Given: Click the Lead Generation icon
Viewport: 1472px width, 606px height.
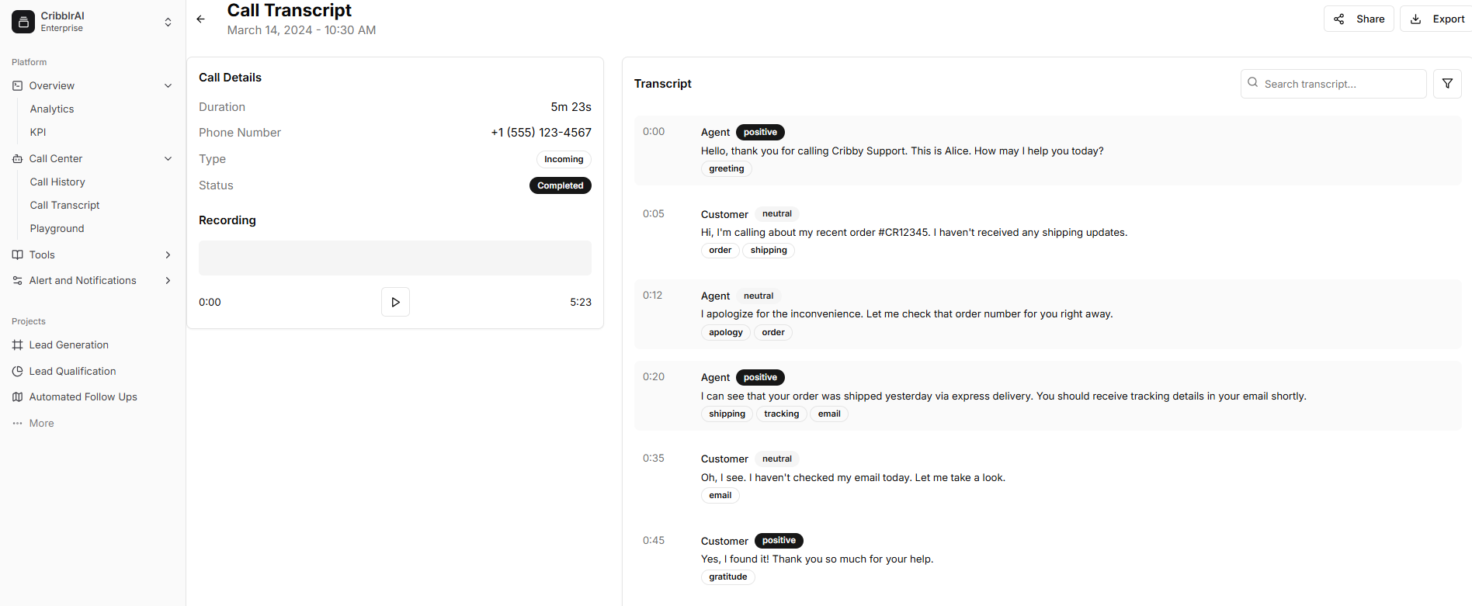Looking at the screenshot, I should (17, 345).
